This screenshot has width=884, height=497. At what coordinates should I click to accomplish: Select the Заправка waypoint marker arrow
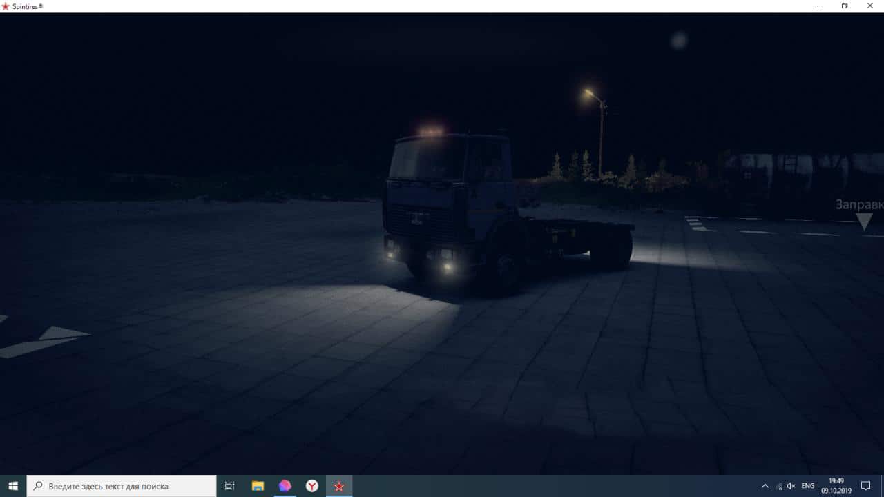coord(864,221)
